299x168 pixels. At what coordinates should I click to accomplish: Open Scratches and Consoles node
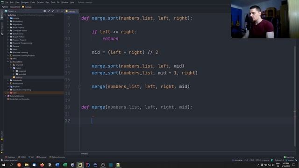coord(20,99)
